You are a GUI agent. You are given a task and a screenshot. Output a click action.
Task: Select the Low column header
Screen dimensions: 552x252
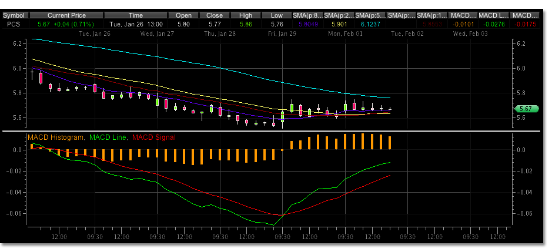(277, 14)
